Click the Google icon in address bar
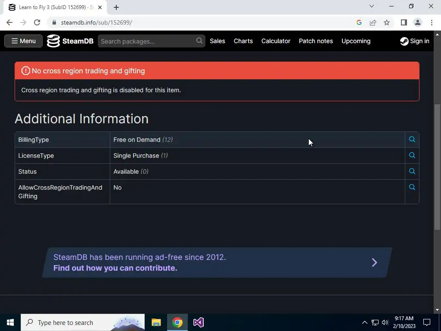Screen dimensions: 441x331 coord(359,22)
